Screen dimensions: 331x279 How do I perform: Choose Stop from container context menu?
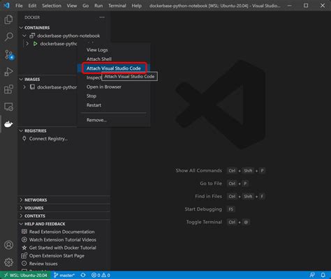114,96
